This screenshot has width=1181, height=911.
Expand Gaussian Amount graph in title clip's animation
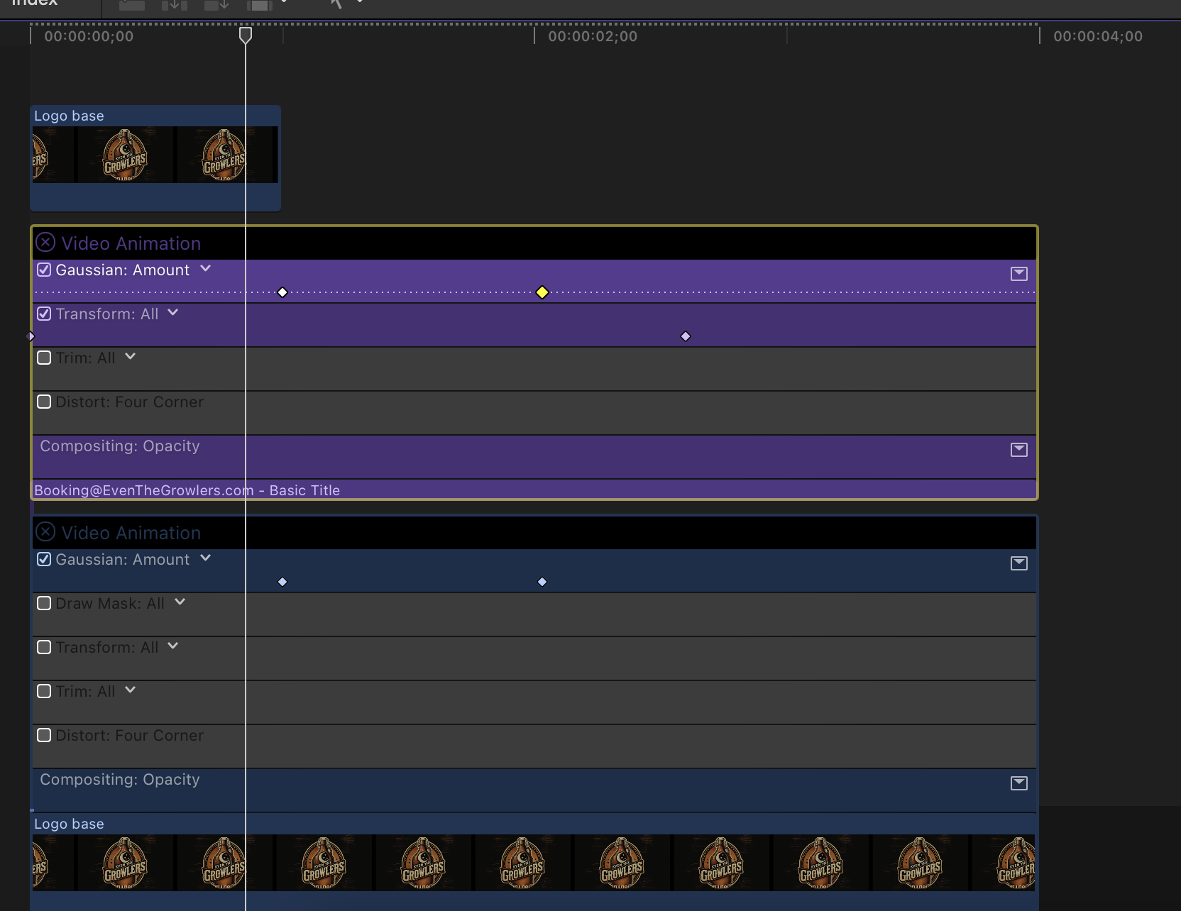(x=1019, y=274)
